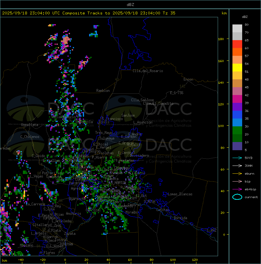This screenshot has width=261, height=264.
Task: Click the Manzano map label
Action: point(26,245)
